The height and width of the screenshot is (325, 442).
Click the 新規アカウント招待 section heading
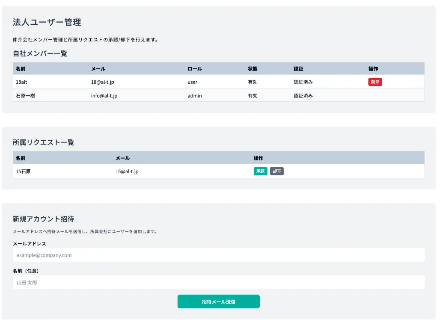tap(44, 219)
